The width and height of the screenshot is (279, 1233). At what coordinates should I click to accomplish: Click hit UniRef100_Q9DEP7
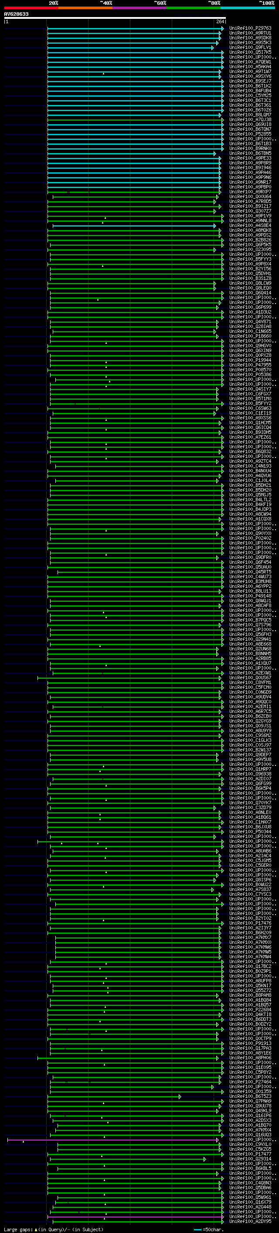250,755
